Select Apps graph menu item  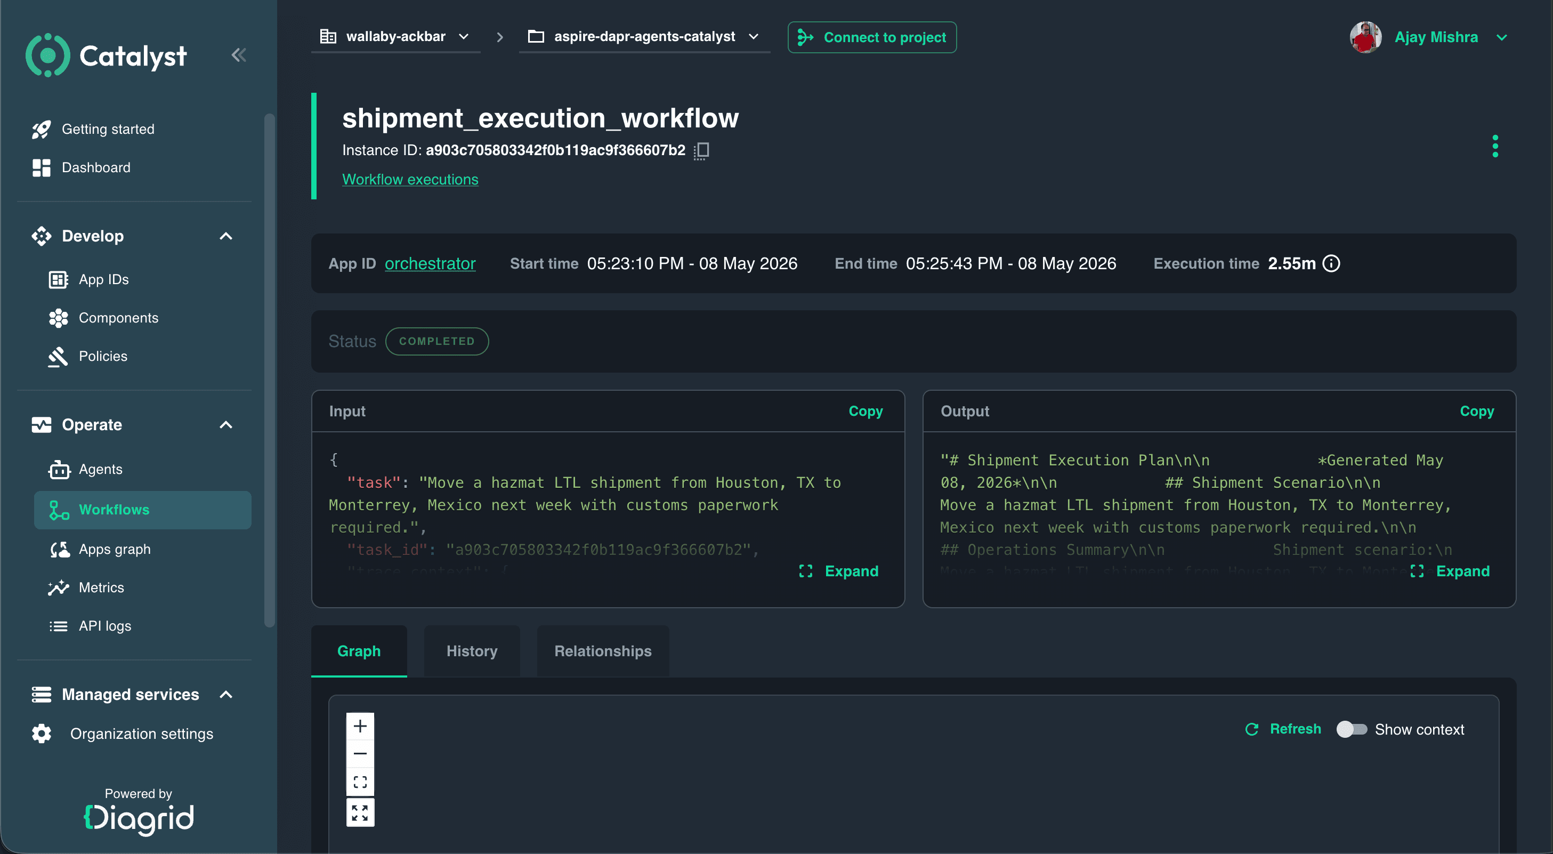115,550
